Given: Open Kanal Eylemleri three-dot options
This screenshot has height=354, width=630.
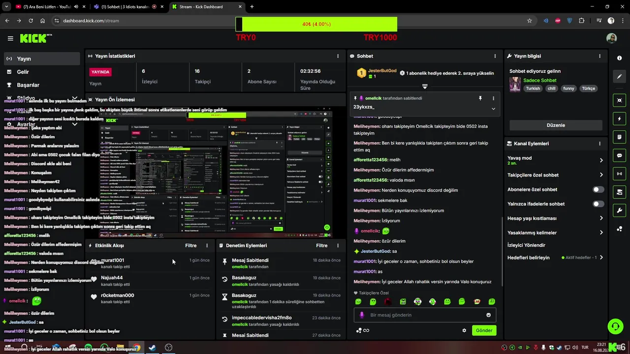Looking at the screenshot, I should [599, 144].
